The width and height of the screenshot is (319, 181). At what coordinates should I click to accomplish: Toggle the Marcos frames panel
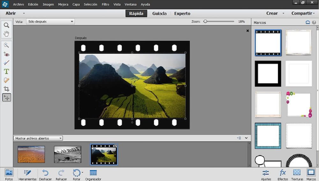tap(311, 173)
